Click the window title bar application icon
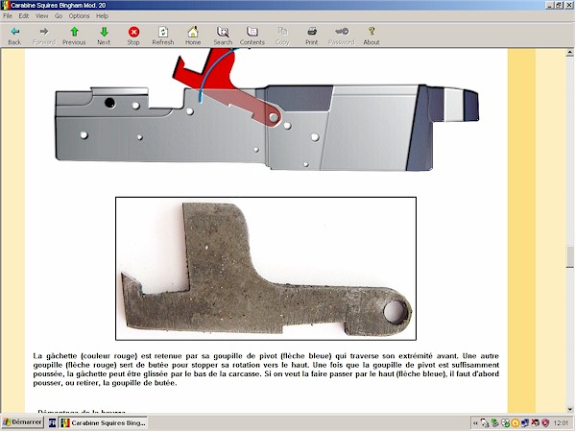This screenshot has height=432, width=576. pyautogui.click(x=5, y=5)
